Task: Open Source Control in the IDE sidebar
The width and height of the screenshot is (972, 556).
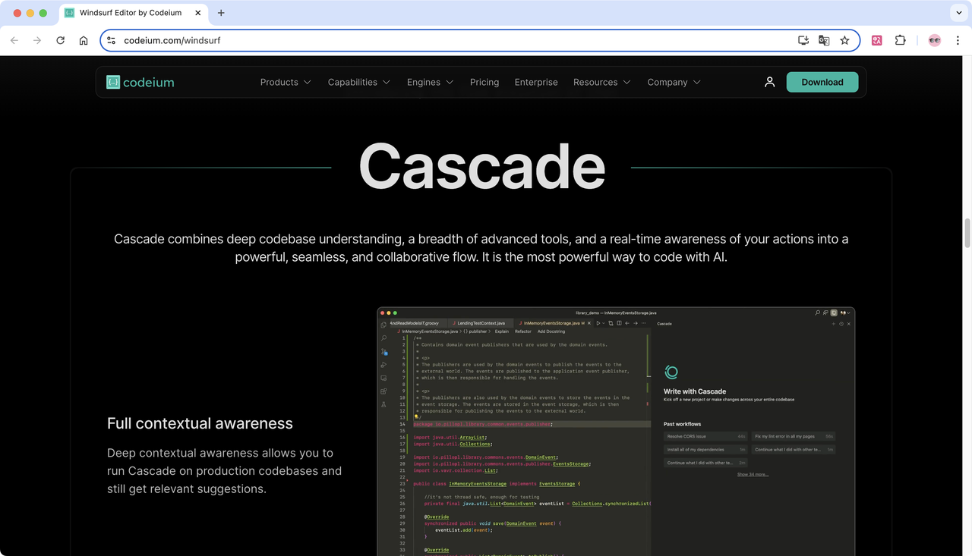Action: 383,351
